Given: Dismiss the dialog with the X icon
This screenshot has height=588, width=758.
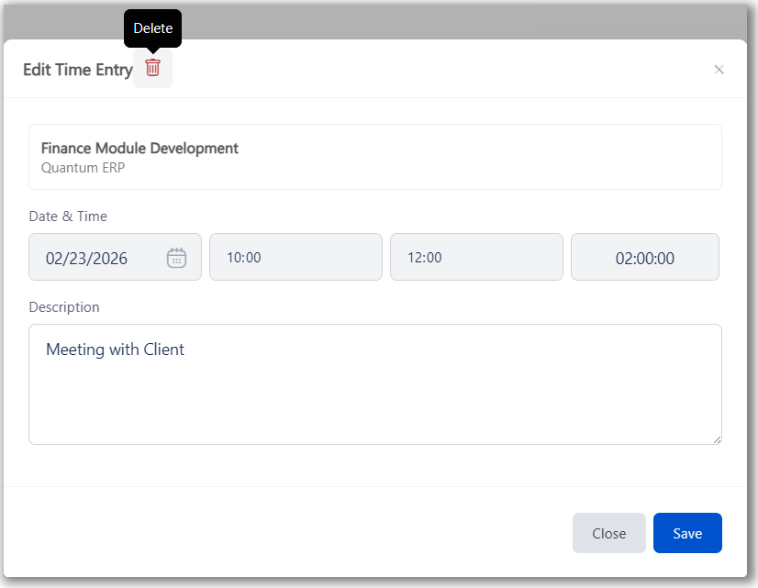Looking at the screenshot, I should (x=719, y=70).
